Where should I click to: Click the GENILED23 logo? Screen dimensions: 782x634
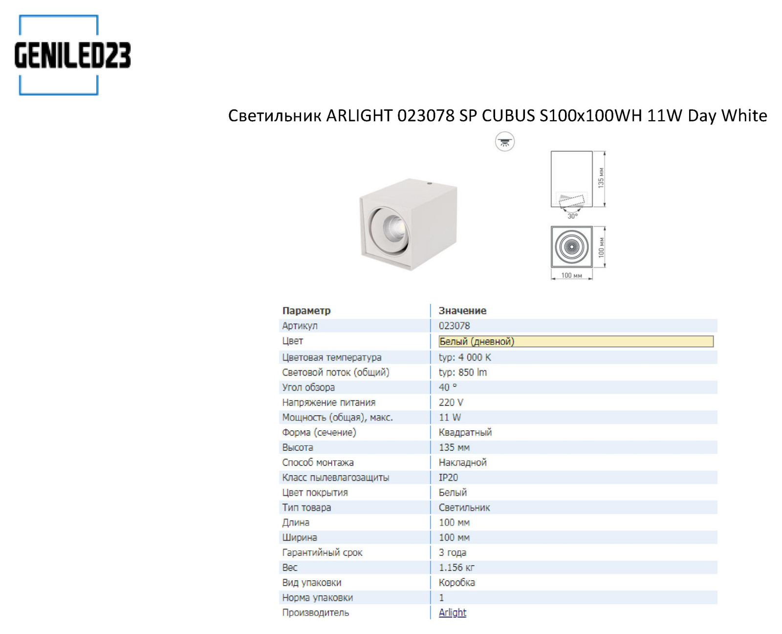(x=72, y=55)
